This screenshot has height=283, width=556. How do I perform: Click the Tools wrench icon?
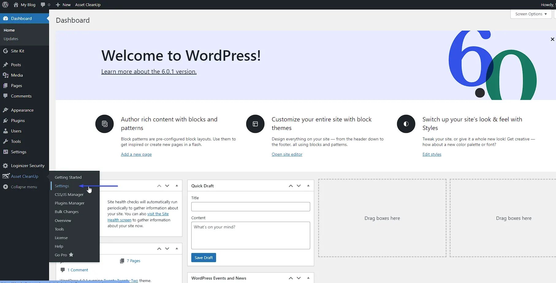pos(6,141)
